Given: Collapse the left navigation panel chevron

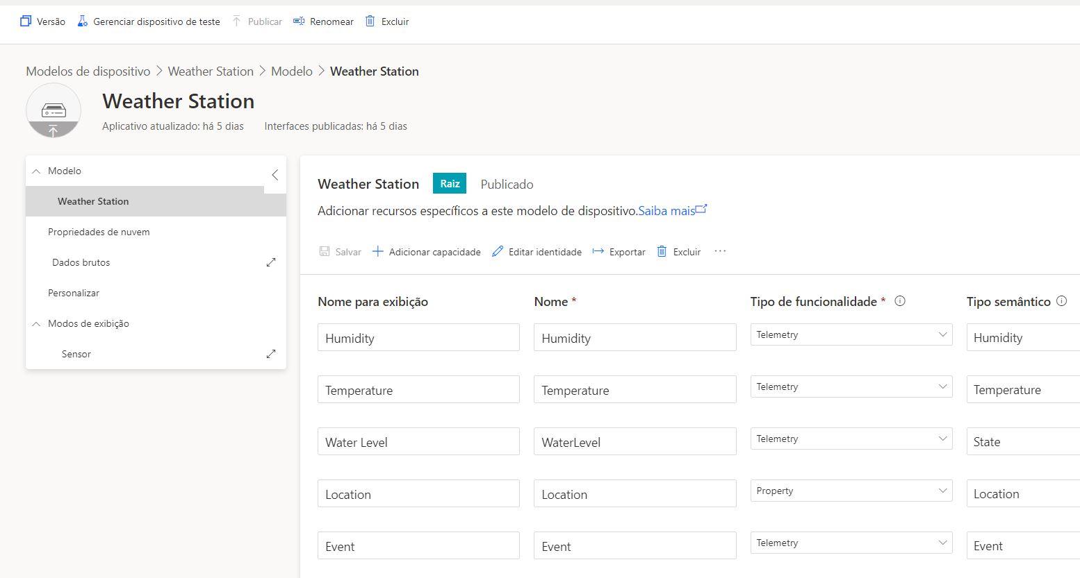Looking at the screenshot, I should (275, 175).
